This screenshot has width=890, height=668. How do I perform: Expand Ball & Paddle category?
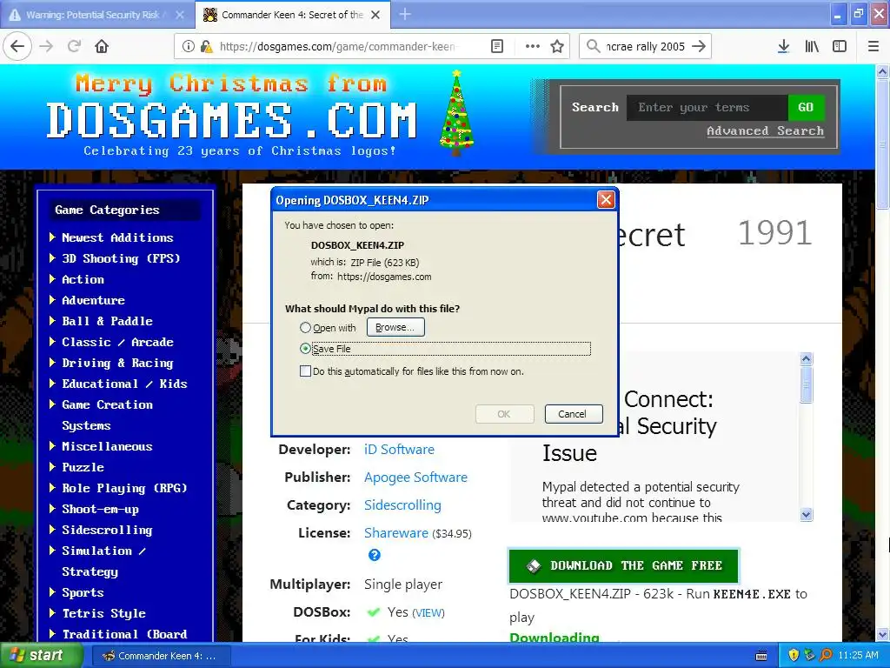tap(53, 321)
